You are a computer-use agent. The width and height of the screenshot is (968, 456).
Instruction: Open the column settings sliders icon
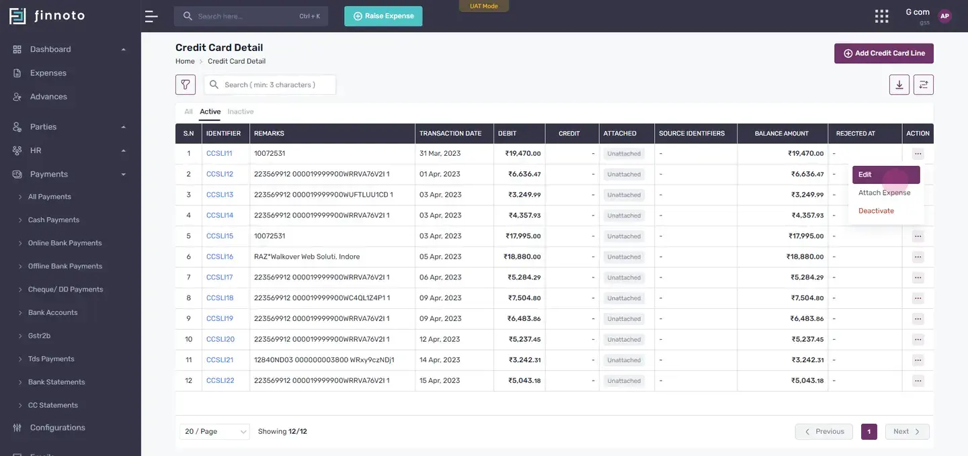click(x=924, y=85)
